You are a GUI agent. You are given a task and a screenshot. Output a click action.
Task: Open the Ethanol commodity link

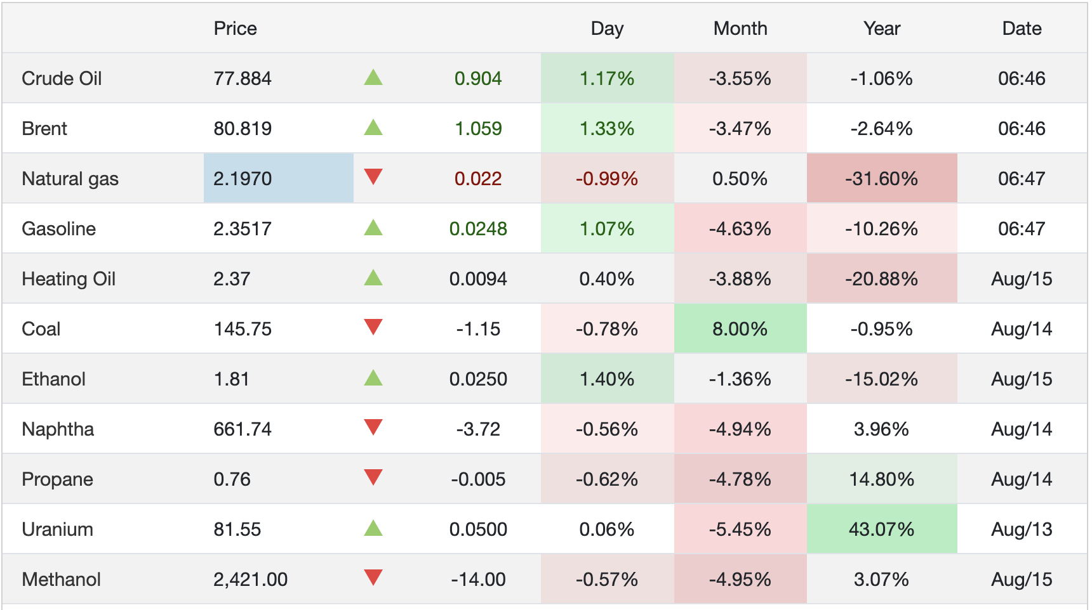pos(53,379)
